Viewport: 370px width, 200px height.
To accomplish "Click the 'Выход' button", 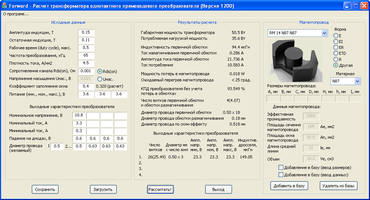I will click(218, 189).
